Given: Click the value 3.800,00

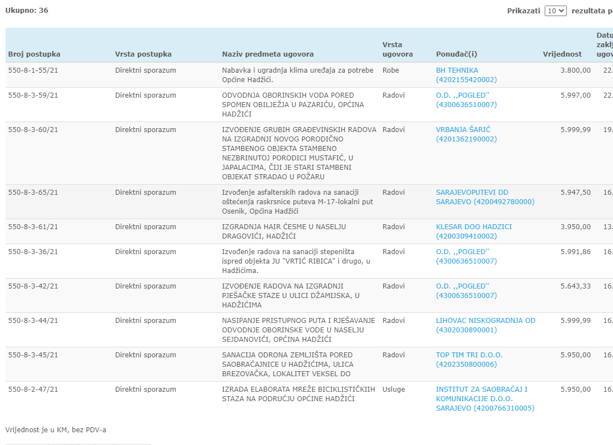Looking at the screenshot, I should 575,70.
